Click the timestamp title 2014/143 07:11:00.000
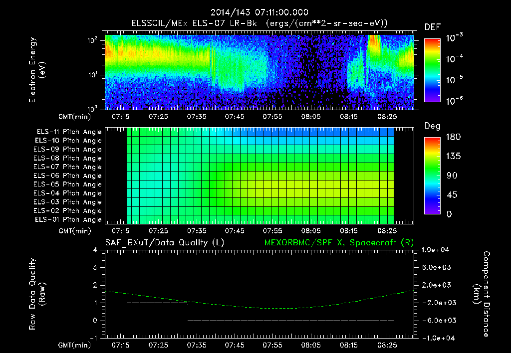Screen dimensions: 511x353 pyautogui.click(x=259, y=12)
